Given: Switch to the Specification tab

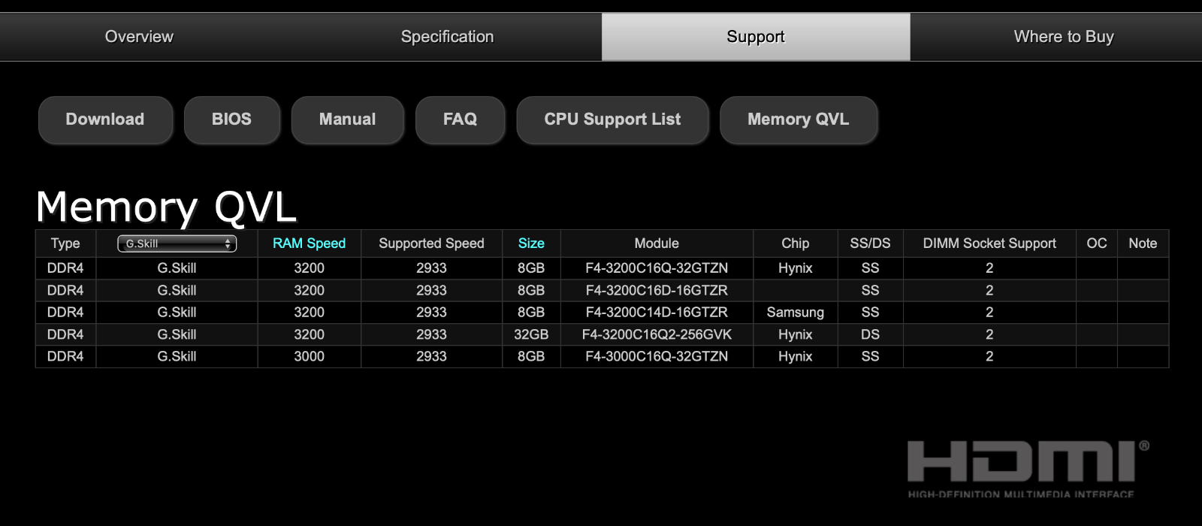Looking at the screenshot, I should [447, 37].
